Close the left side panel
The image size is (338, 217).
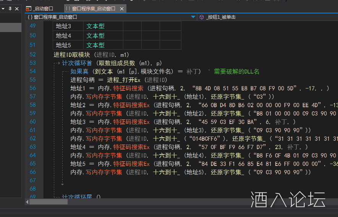point(17,8)
